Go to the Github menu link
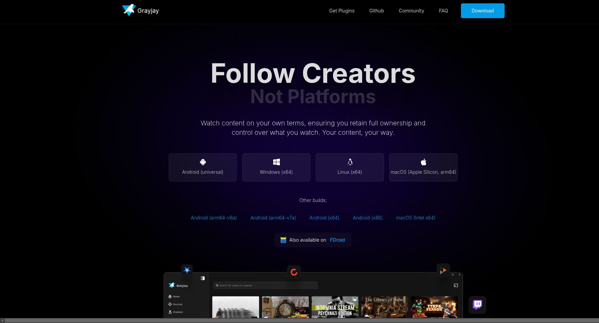The height and width of the screenshot is (323, 599). pyautogui.click(x=377, y=11)
